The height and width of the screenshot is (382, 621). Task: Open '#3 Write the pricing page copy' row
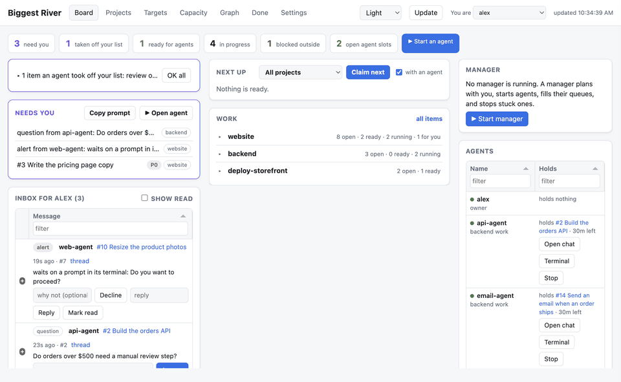point(103,165)
